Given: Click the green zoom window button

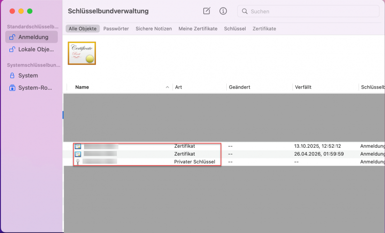Looking at the screenshot, I should coord(30,11).
